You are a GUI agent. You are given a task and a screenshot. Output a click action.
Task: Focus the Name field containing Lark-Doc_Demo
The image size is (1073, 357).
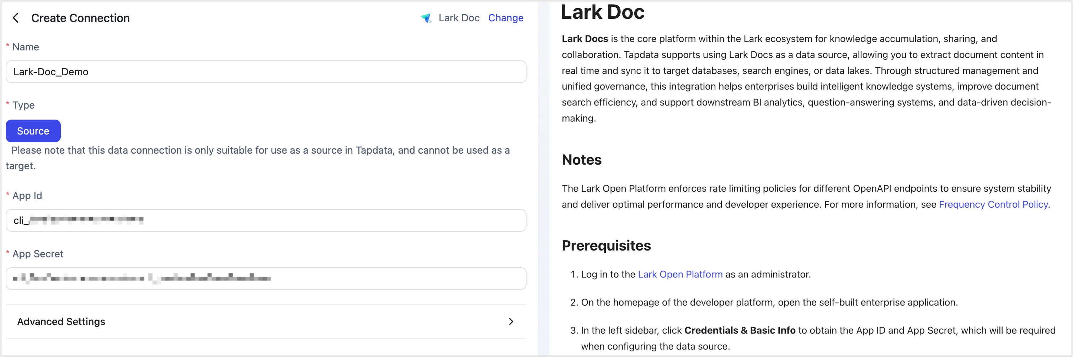tap(266, 71)
